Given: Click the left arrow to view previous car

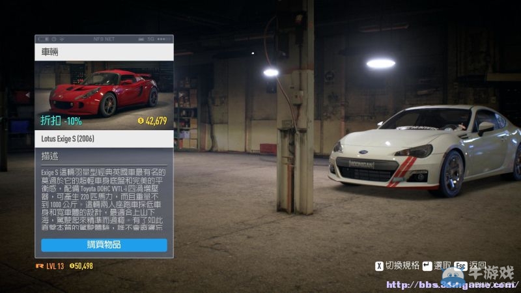Looking at the screenshot, I should [28, 95].
